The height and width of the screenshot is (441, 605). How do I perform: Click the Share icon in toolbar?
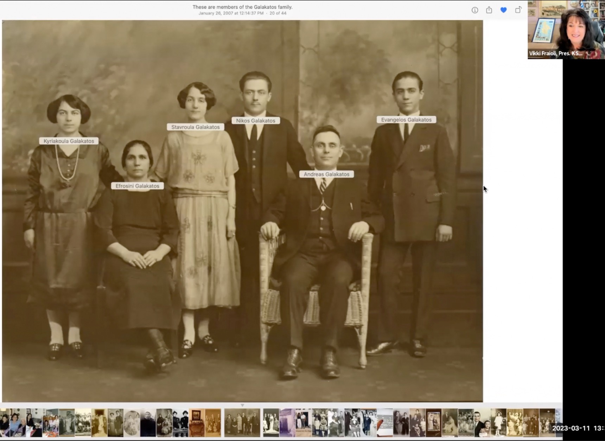point(489,10)
